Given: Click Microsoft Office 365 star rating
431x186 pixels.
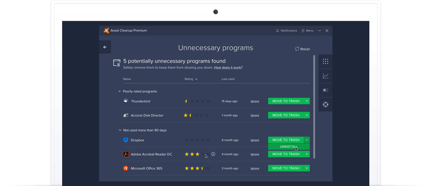Looking at the screenshot, I should [197, 168].
